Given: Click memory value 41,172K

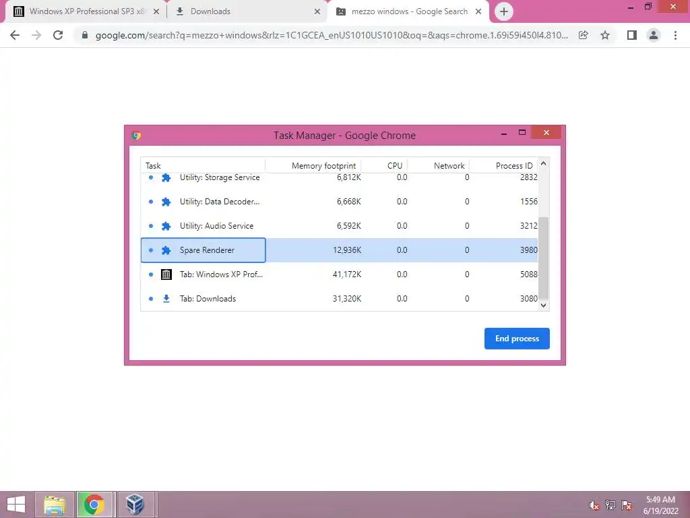Looking at the screenshot, I should [347, 275].
